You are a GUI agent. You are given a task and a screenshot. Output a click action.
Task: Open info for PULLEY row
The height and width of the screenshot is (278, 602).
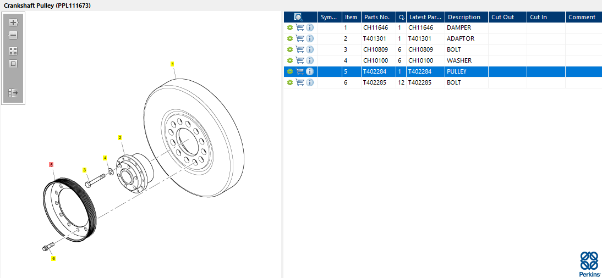coord(310,71)
